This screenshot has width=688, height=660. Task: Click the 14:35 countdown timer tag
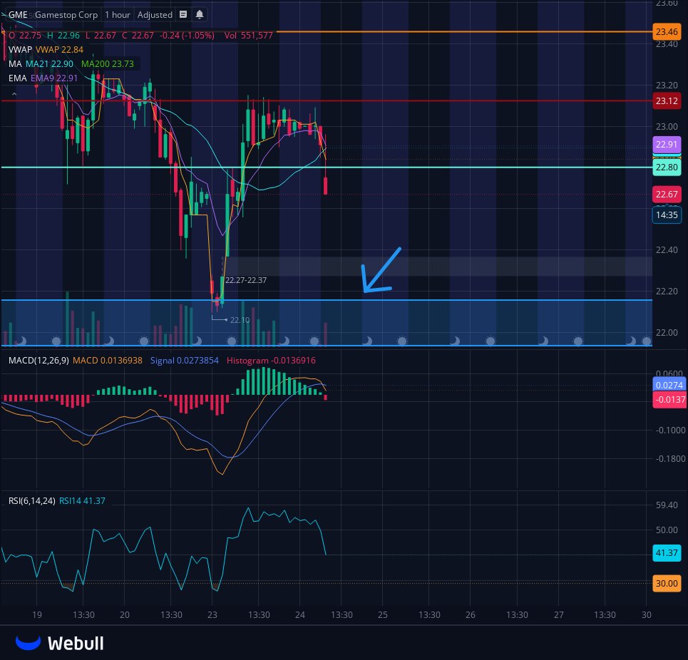[x=667, y=215]
